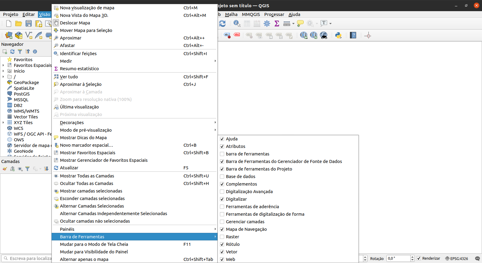Click the Camadas filter legend funnel icon
This screenshot has width=482, height=263.
[27, 169]
